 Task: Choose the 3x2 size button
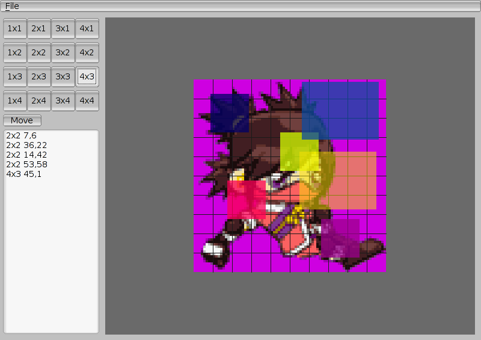(x=63, y=52)
